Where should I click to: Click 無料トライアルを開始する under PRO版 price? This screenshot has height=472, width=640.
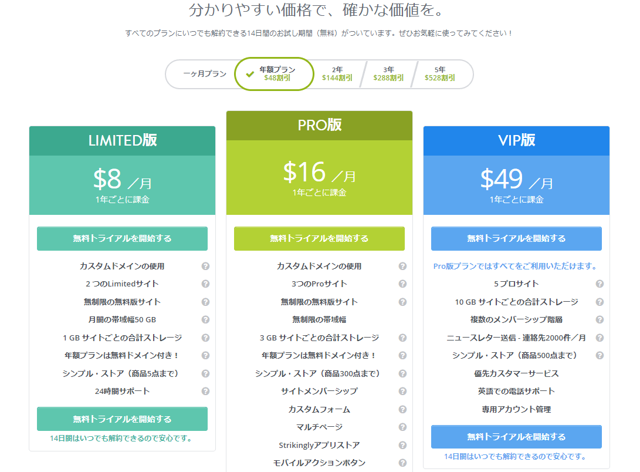tap(319, 238)
